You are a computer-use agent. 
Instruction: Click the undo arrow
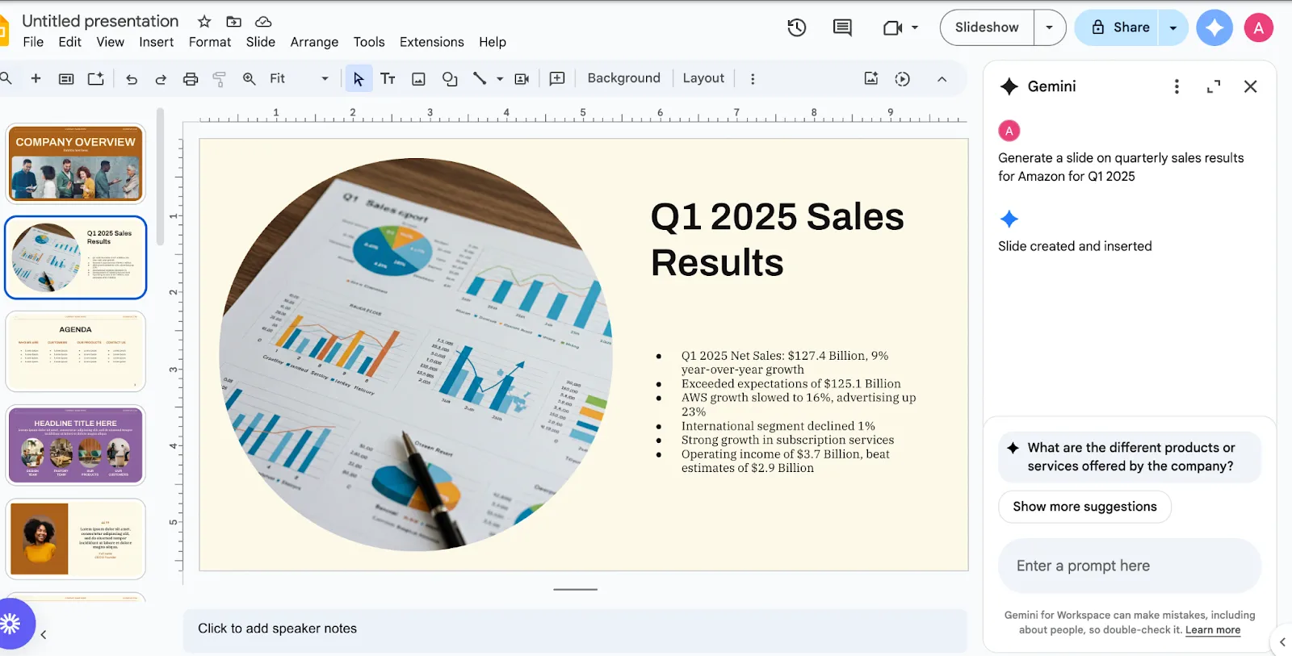(132, 79)
